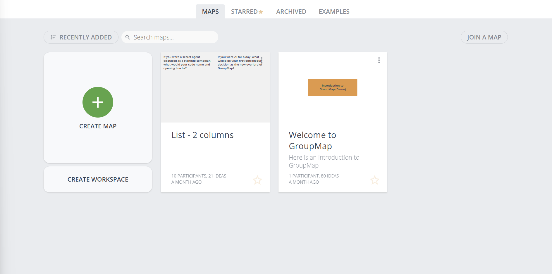The image size is (552, 274).
Task: Click the 'Here is an introduction to GroupMap' description
Action: 324,161
